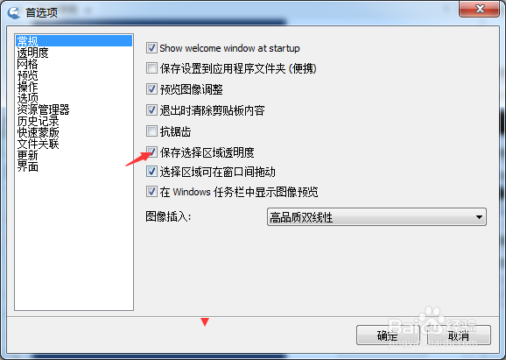Toggle the 预览图像调整 checkbox
The image size is (506, 360).
[151, 88]
